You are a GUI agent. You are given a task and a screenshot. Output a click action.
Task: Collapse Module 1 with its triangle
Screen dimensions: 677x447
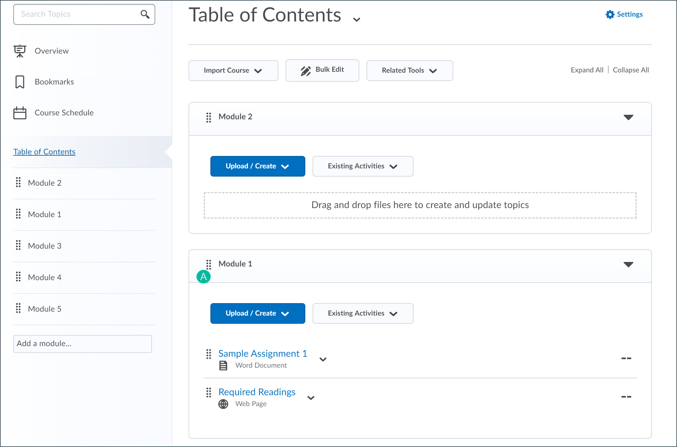[x=628, y=264]
